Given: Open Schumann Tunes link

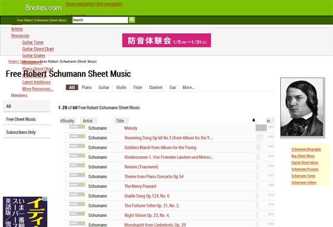Looking at the screenshot, I should (303, 176).
